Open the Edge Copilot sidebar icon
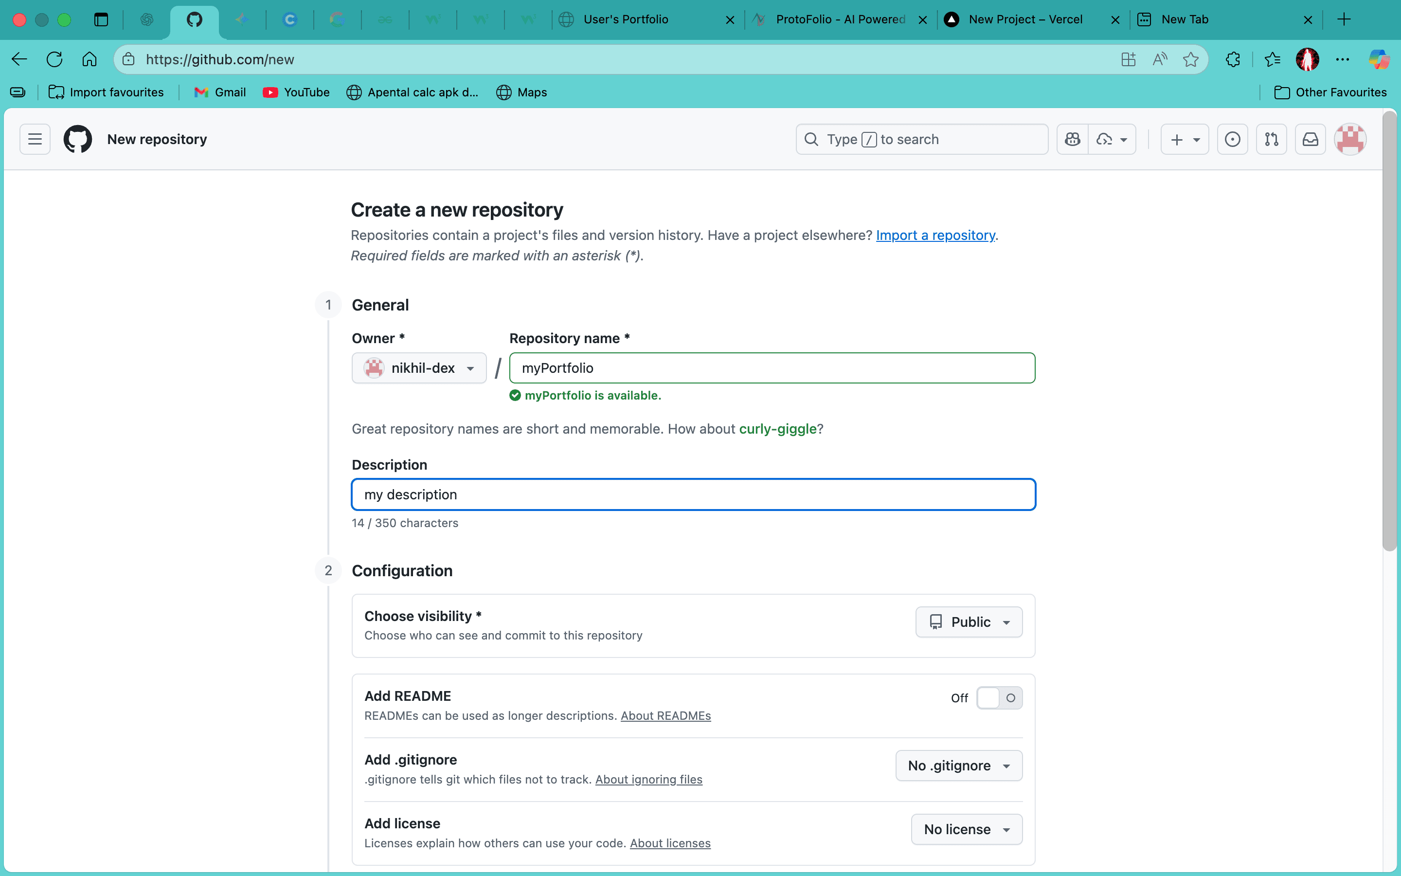This screenshot has width=1401, height=876. pos(1379,59)
